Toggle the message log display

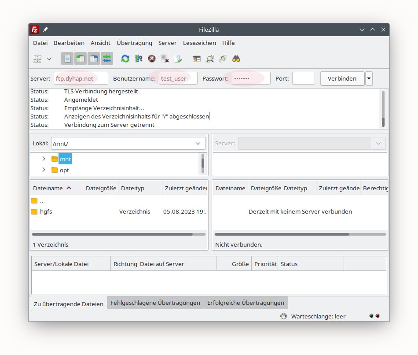67,59
